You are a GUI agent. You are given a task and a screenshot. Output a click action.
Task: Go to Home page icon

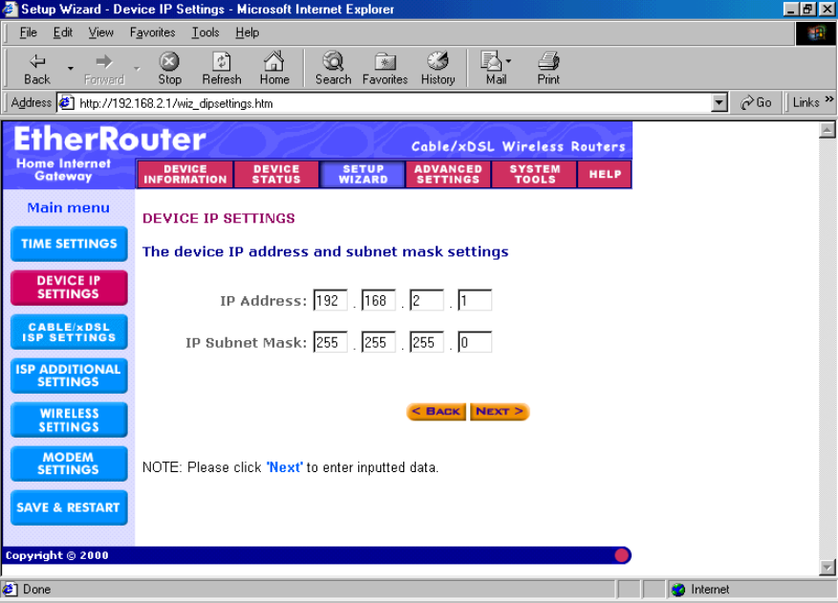pyautogui.click(x=274, y=61)
